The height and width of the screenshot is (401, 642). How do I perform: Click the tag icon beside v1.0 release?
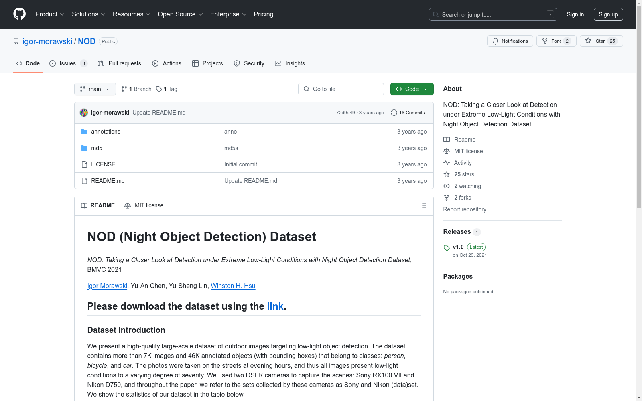447,248
